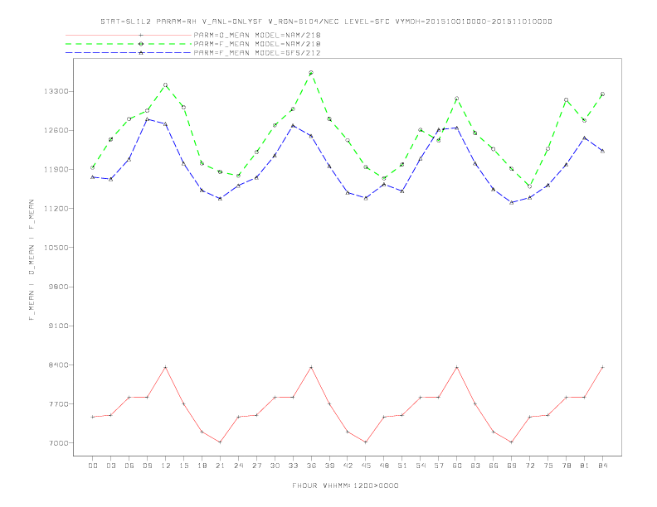Click the x-axis tick label 21
Screen dimensions: 657x507
tap(220, 466)
